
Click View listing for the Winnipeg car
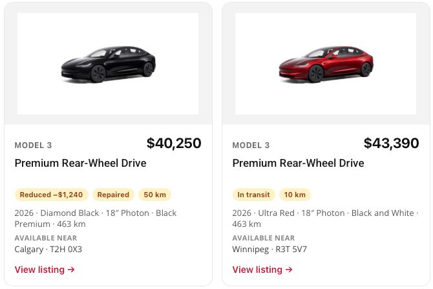click(262, 270)
